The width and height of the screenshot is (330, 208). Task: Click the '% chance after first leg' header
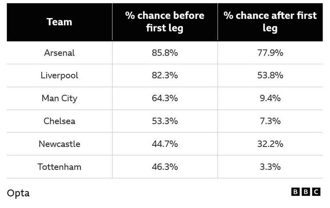(x=270, y=22)
